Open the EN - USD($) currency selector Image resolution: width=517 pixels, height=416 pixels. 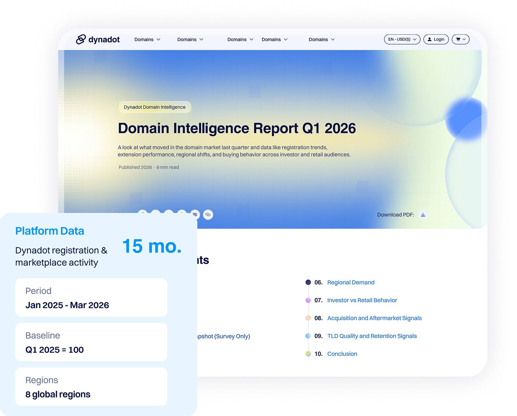click(402, 39)
